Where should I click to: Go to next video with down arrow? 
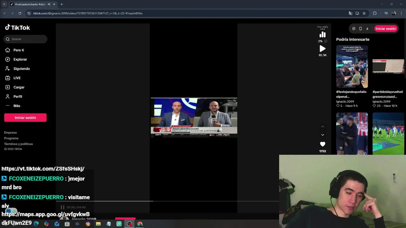tap(323, 135)
